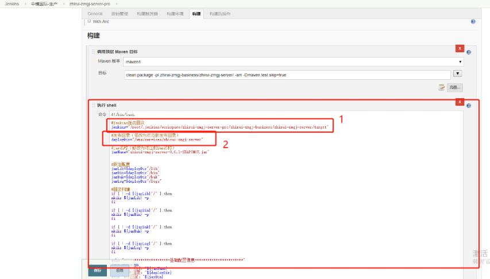Switch to the 构建环境 tab
Screen dimensions: 490x279
(x=175, y=14)
